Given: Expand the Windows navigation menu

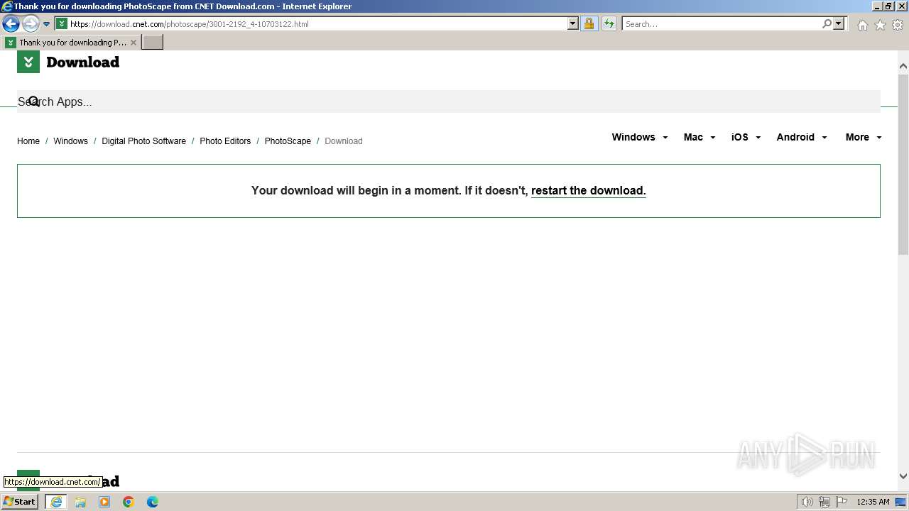Looking at the screenshot, I should [639, 137].
